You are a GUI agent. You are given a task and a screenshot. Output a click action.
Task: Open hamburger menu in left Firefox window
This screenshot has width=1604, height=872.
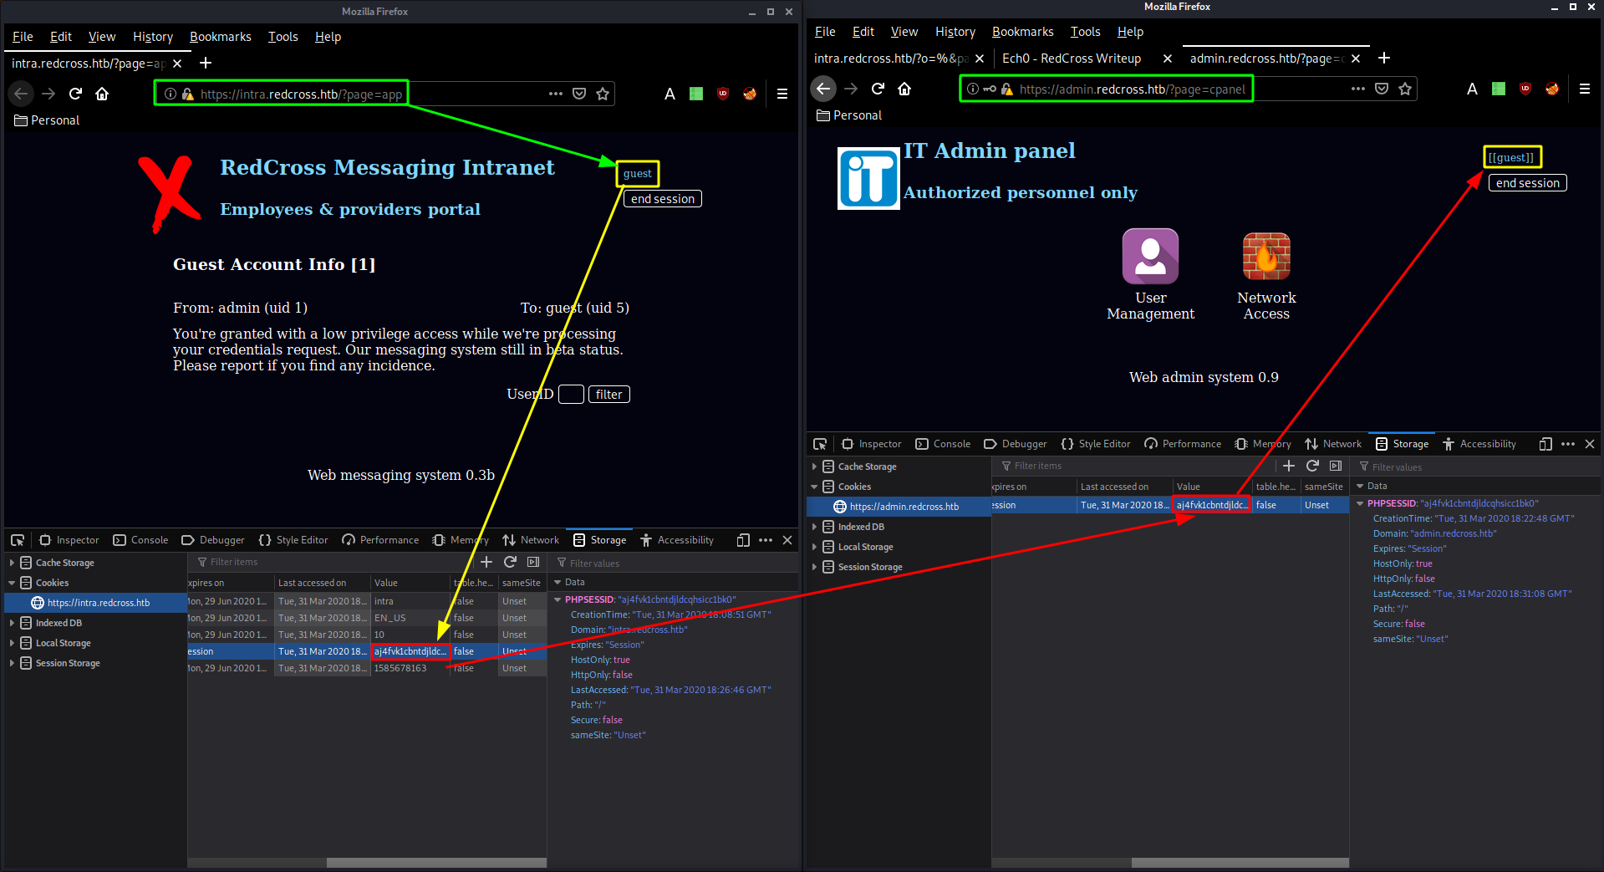point(782,94)
